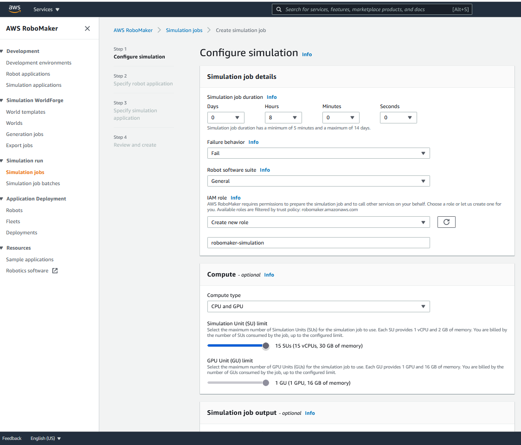Open Info link beside Configure simulation heading

click(x=307, y=54)
